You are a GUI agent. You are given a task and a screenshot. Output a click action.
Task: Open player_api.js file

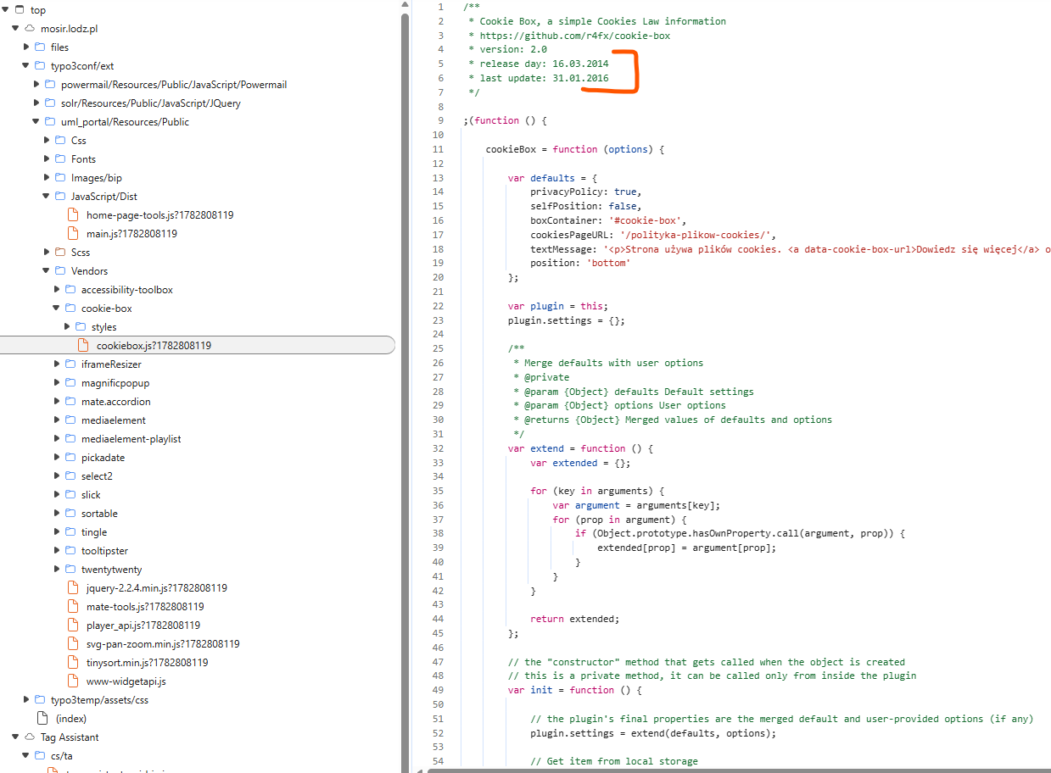click(143, 625)
